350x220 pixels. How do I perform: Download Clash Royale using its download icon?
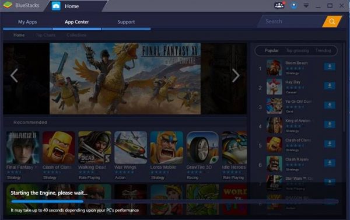tap(330, 163)
